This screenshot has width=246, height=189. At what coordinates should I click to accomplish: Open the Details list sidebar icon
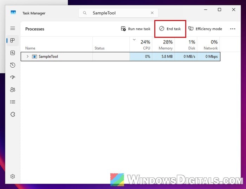point(13,102)
